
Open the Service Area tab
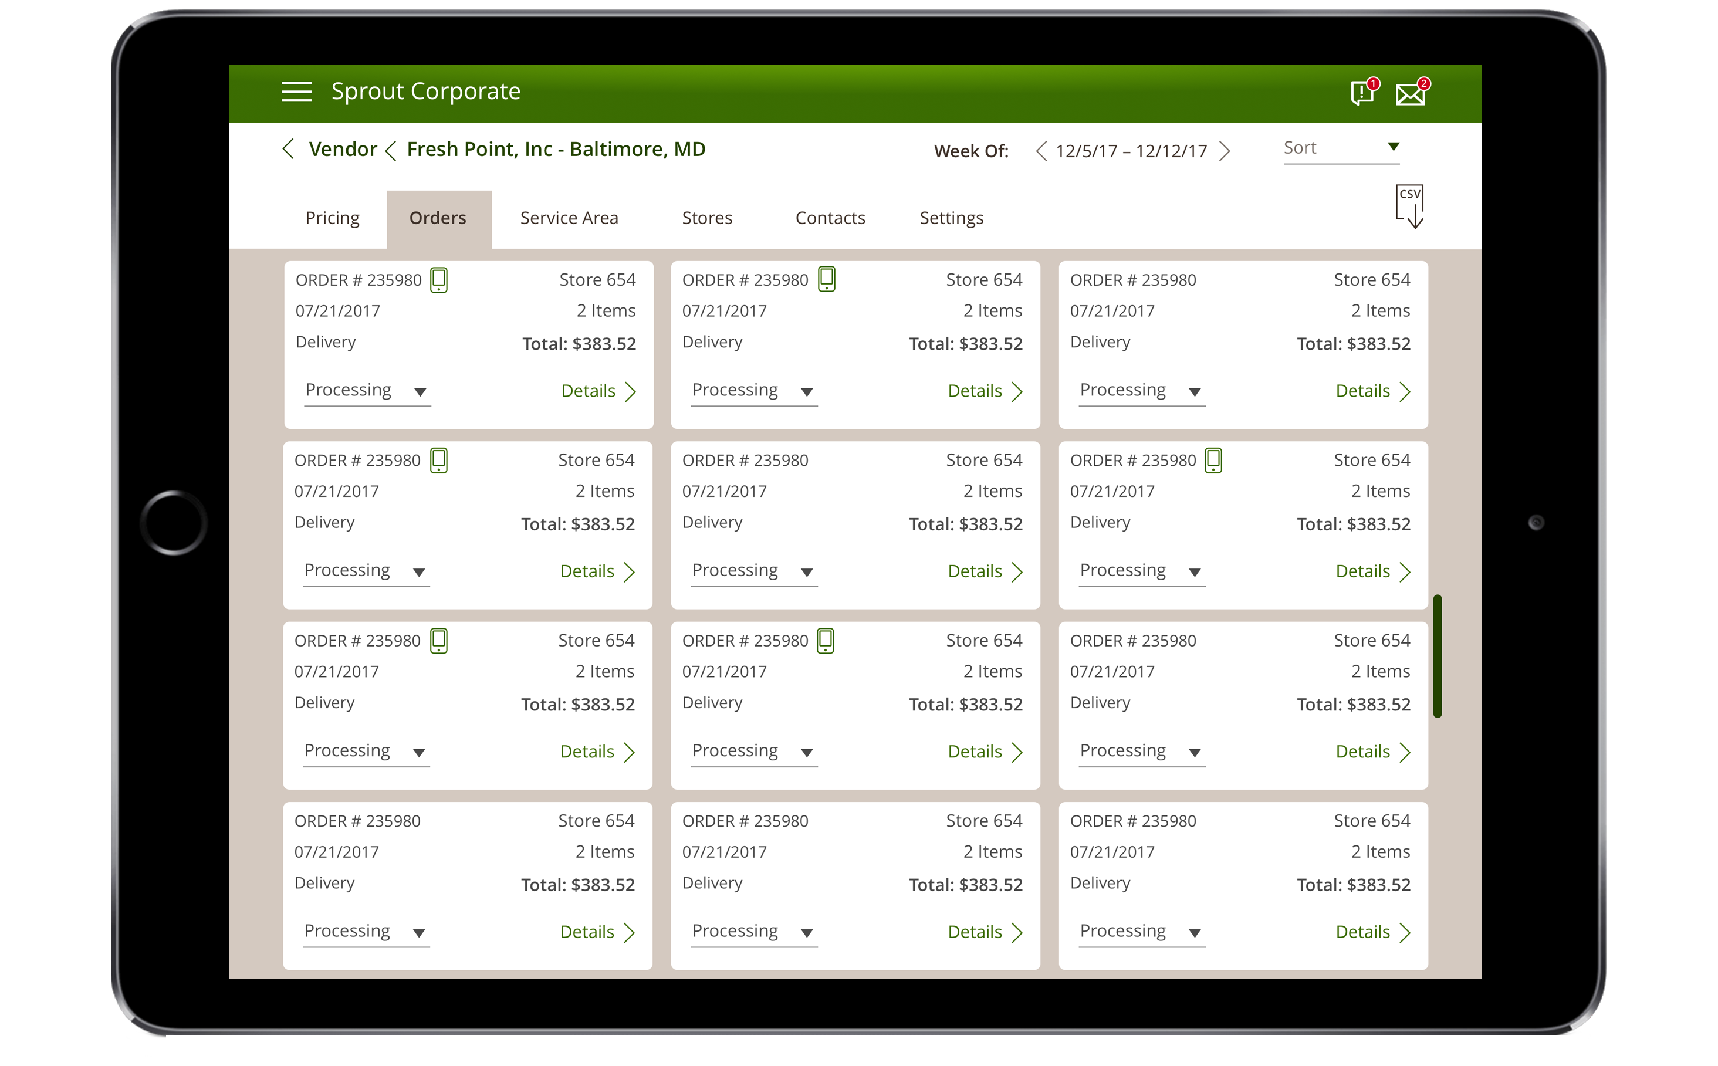(x=569, y=219)
